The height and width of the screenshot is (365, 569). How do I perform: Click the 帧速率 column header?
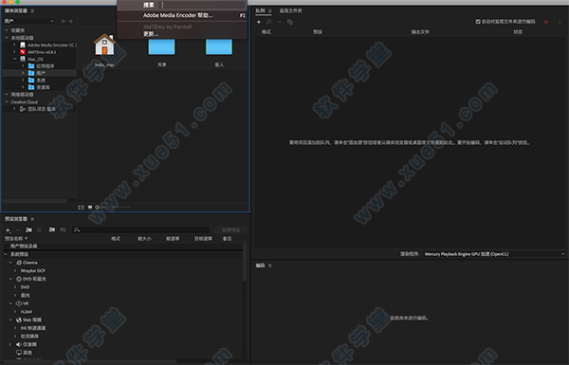coord(173,239)
